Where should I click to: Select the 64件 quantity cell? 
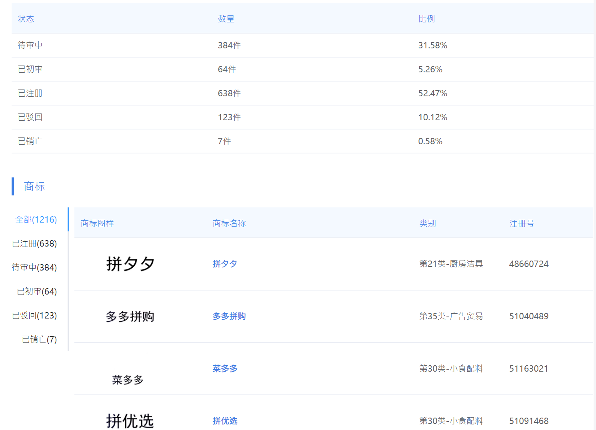(x=227, y=69)
